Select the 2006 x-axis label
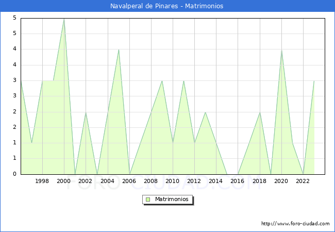Image resolution: width=335 pixels, height=232 pixels. tap(129, 181)
